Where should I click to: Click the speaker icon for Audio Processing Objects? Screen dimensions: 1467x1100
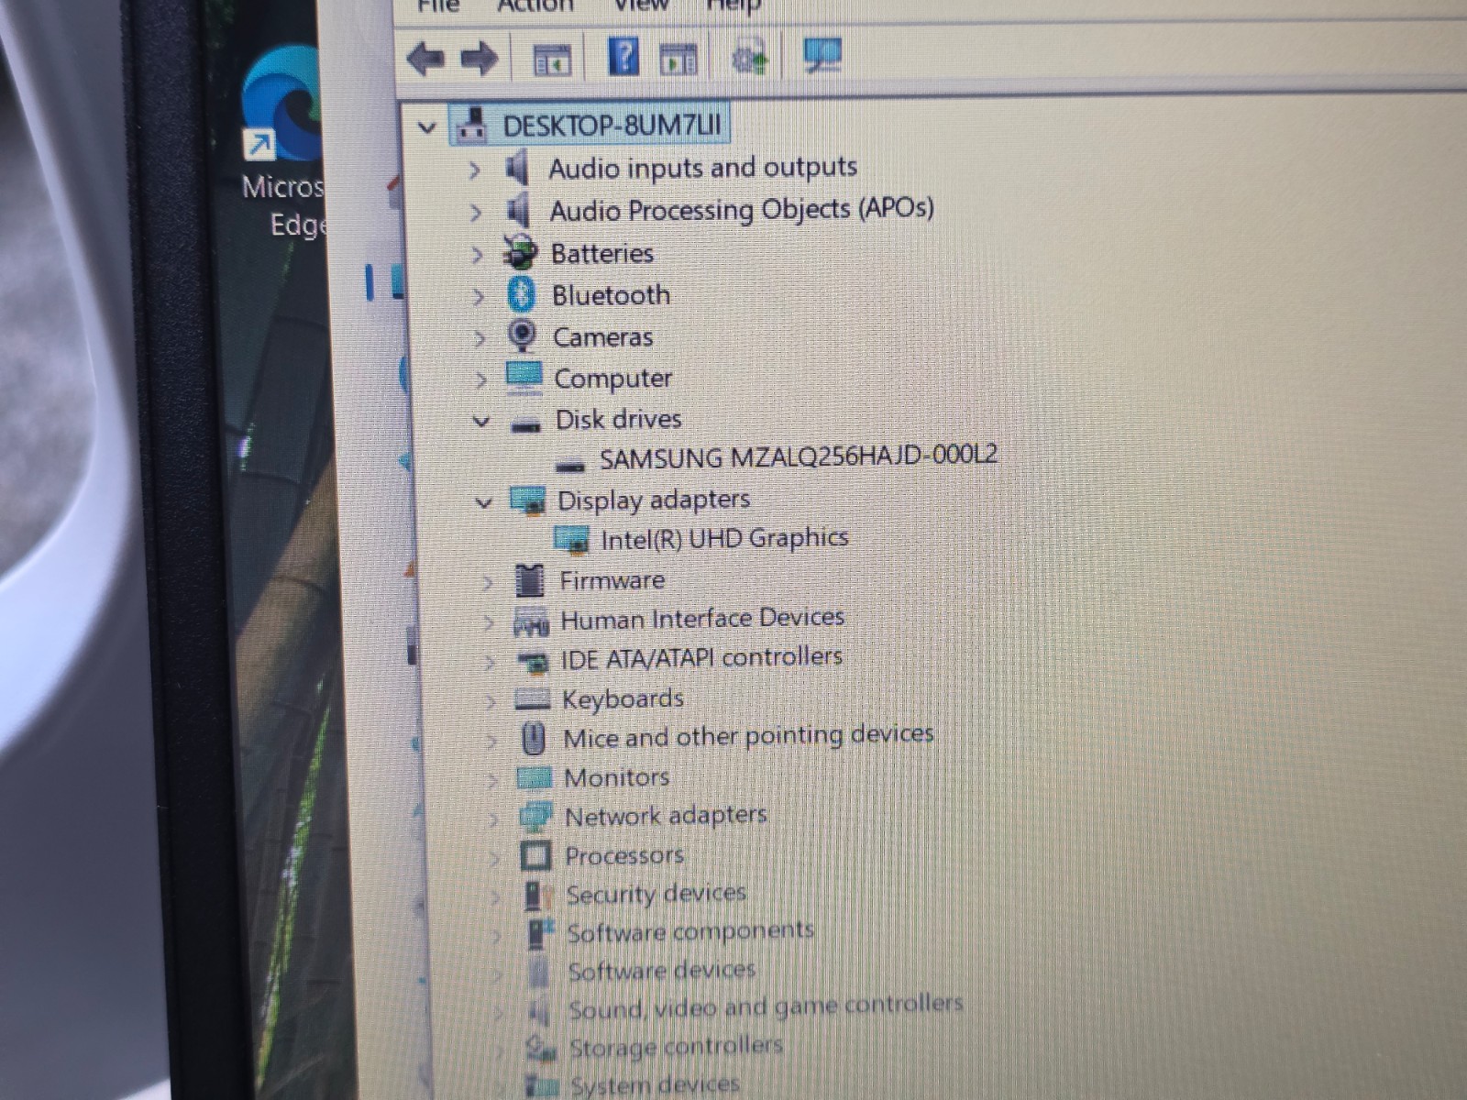coord(519,211)
